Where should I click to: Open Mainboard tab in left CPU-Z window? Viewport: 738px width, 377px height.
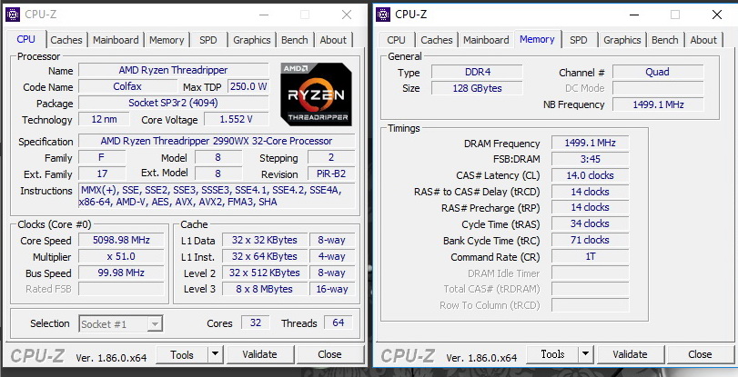116,40
